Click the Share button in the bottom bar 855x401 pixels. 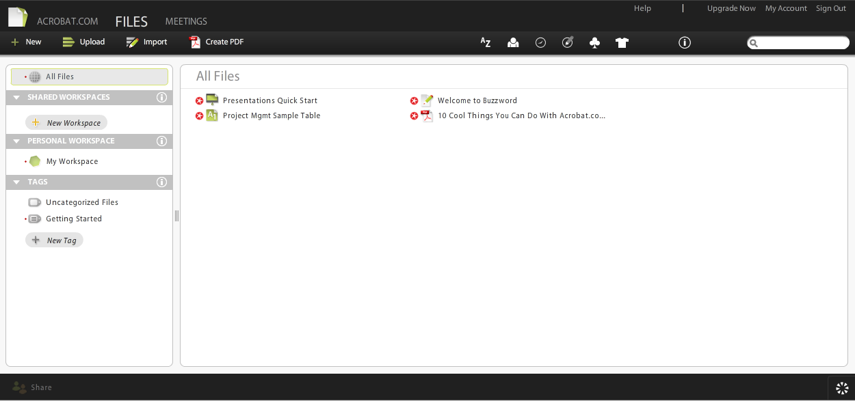click(x=32, y=387)
